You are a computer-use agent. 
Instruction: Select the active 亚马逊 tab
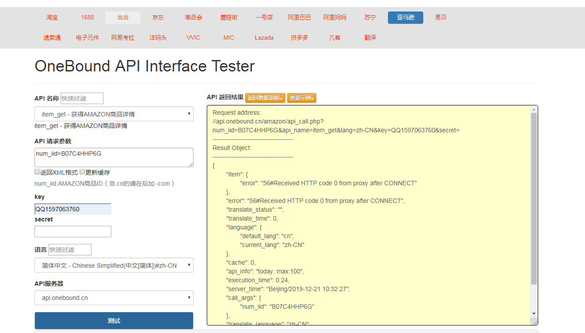pos(406,18)
